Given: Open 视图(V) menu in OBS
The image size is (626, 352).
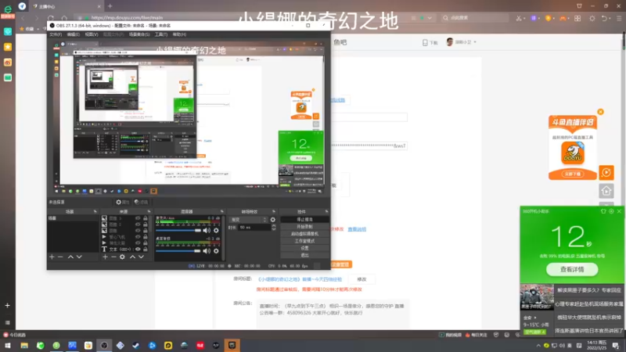Looking at the screenshot, I should (91, 34).
